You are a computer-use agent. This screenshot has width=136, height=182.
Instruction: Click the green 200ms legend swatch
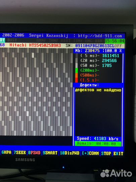tap(77, 70)
